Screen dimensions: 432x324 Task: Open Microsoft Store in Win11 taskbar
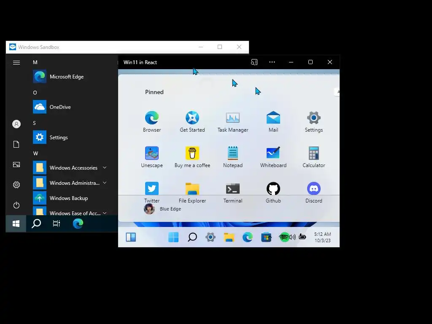(x=266, y=237)
